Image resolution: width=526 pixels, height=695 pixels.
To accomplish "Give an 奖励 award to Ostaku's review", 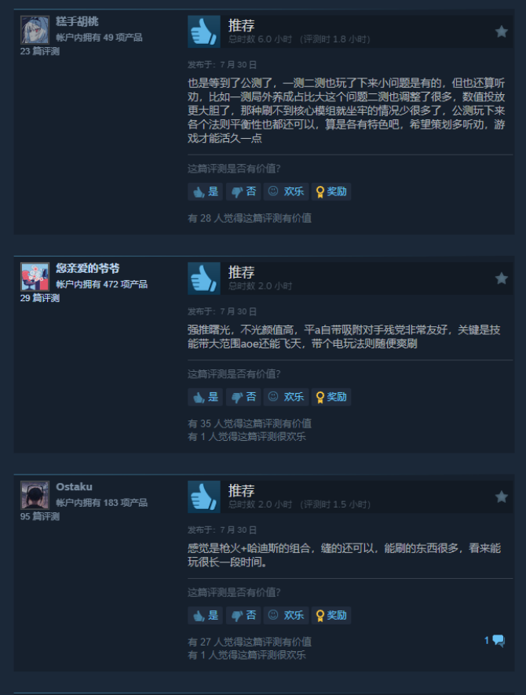I will coord(331,615).
